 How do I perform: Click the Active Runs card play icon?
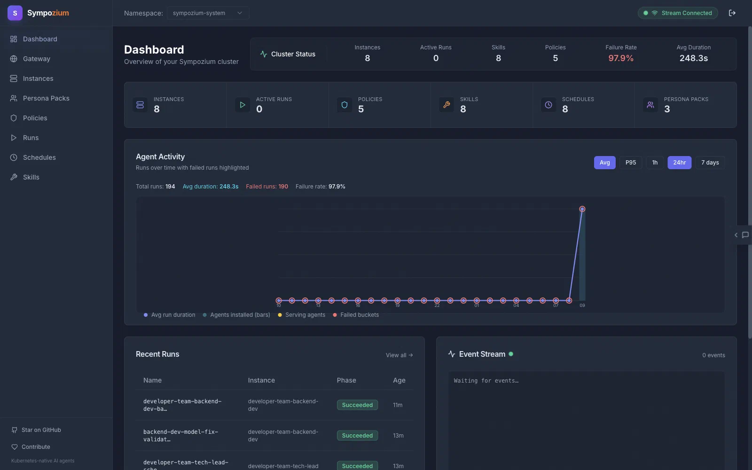(243, 105)
